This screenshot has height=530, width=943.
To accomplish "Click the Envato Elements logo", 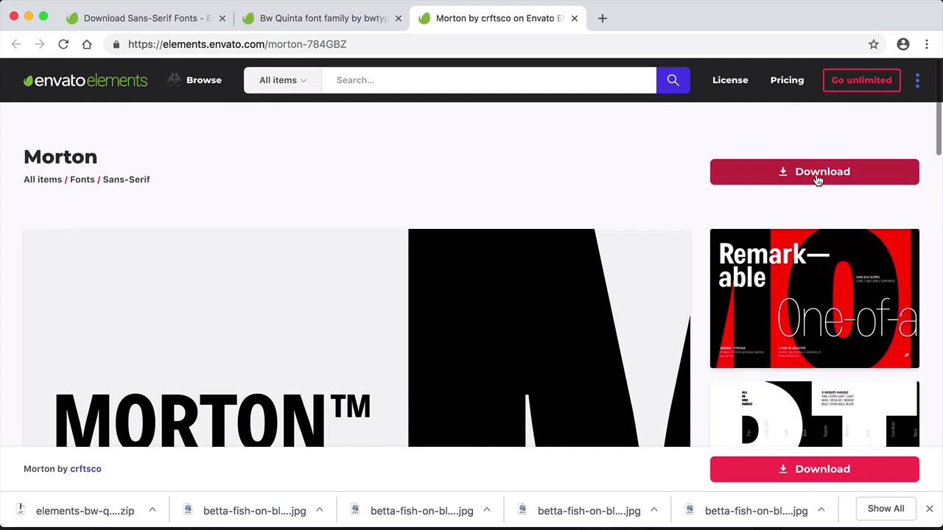I will point(85,80).
